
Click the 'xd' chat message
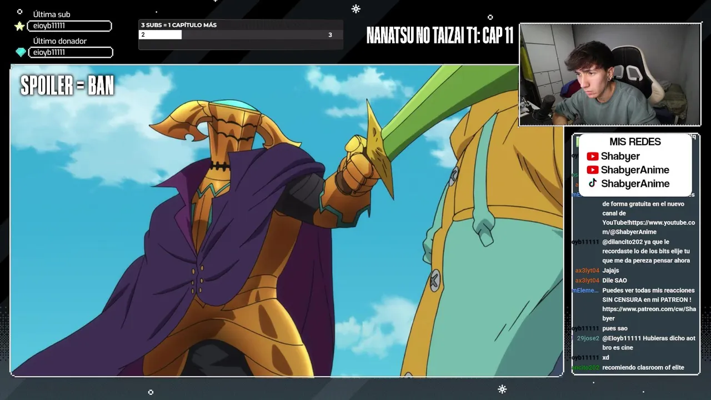pyautogui.click(x=605, y=358)
